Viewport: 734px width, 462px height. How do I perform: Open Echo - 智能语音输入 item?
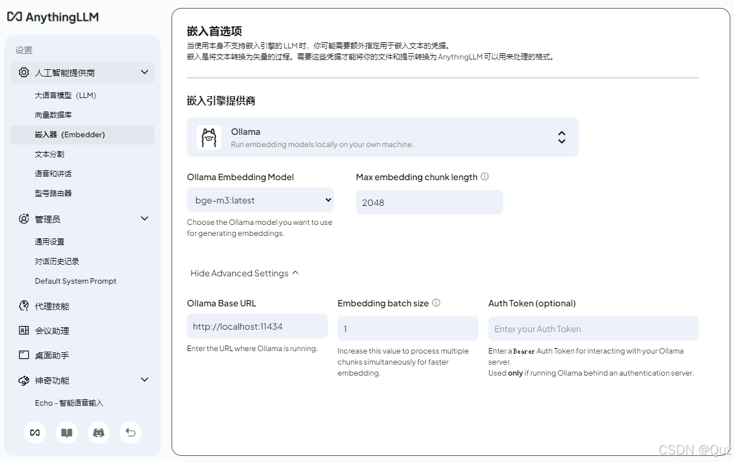click(69, 403)
